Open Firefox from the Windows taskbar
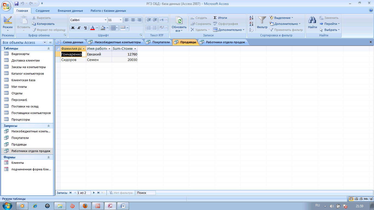The width and height of the screenshot is (374, 210). [x=85, y=206]
